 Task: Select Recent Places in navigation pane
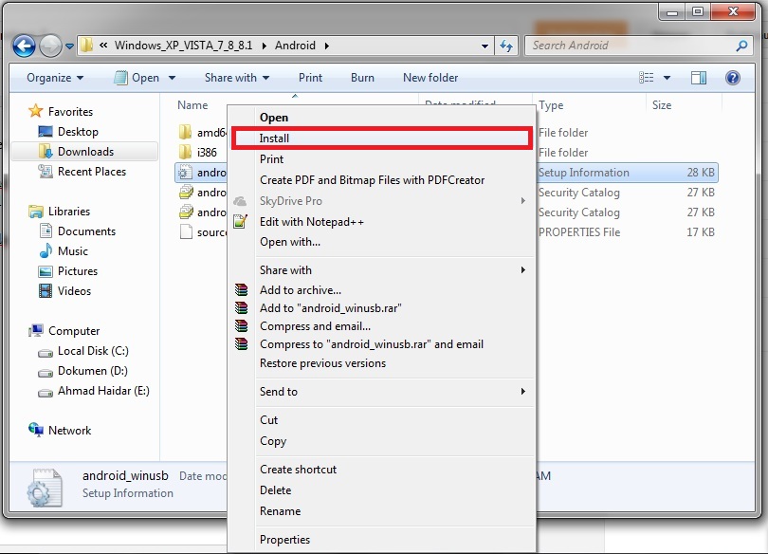coord(82,172)
